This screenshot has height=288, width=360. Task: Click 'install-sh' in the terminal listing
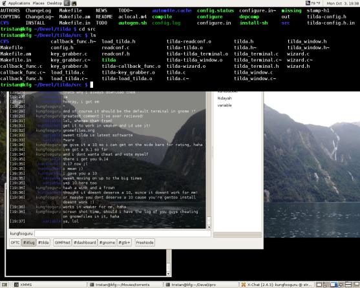(253, 23)
